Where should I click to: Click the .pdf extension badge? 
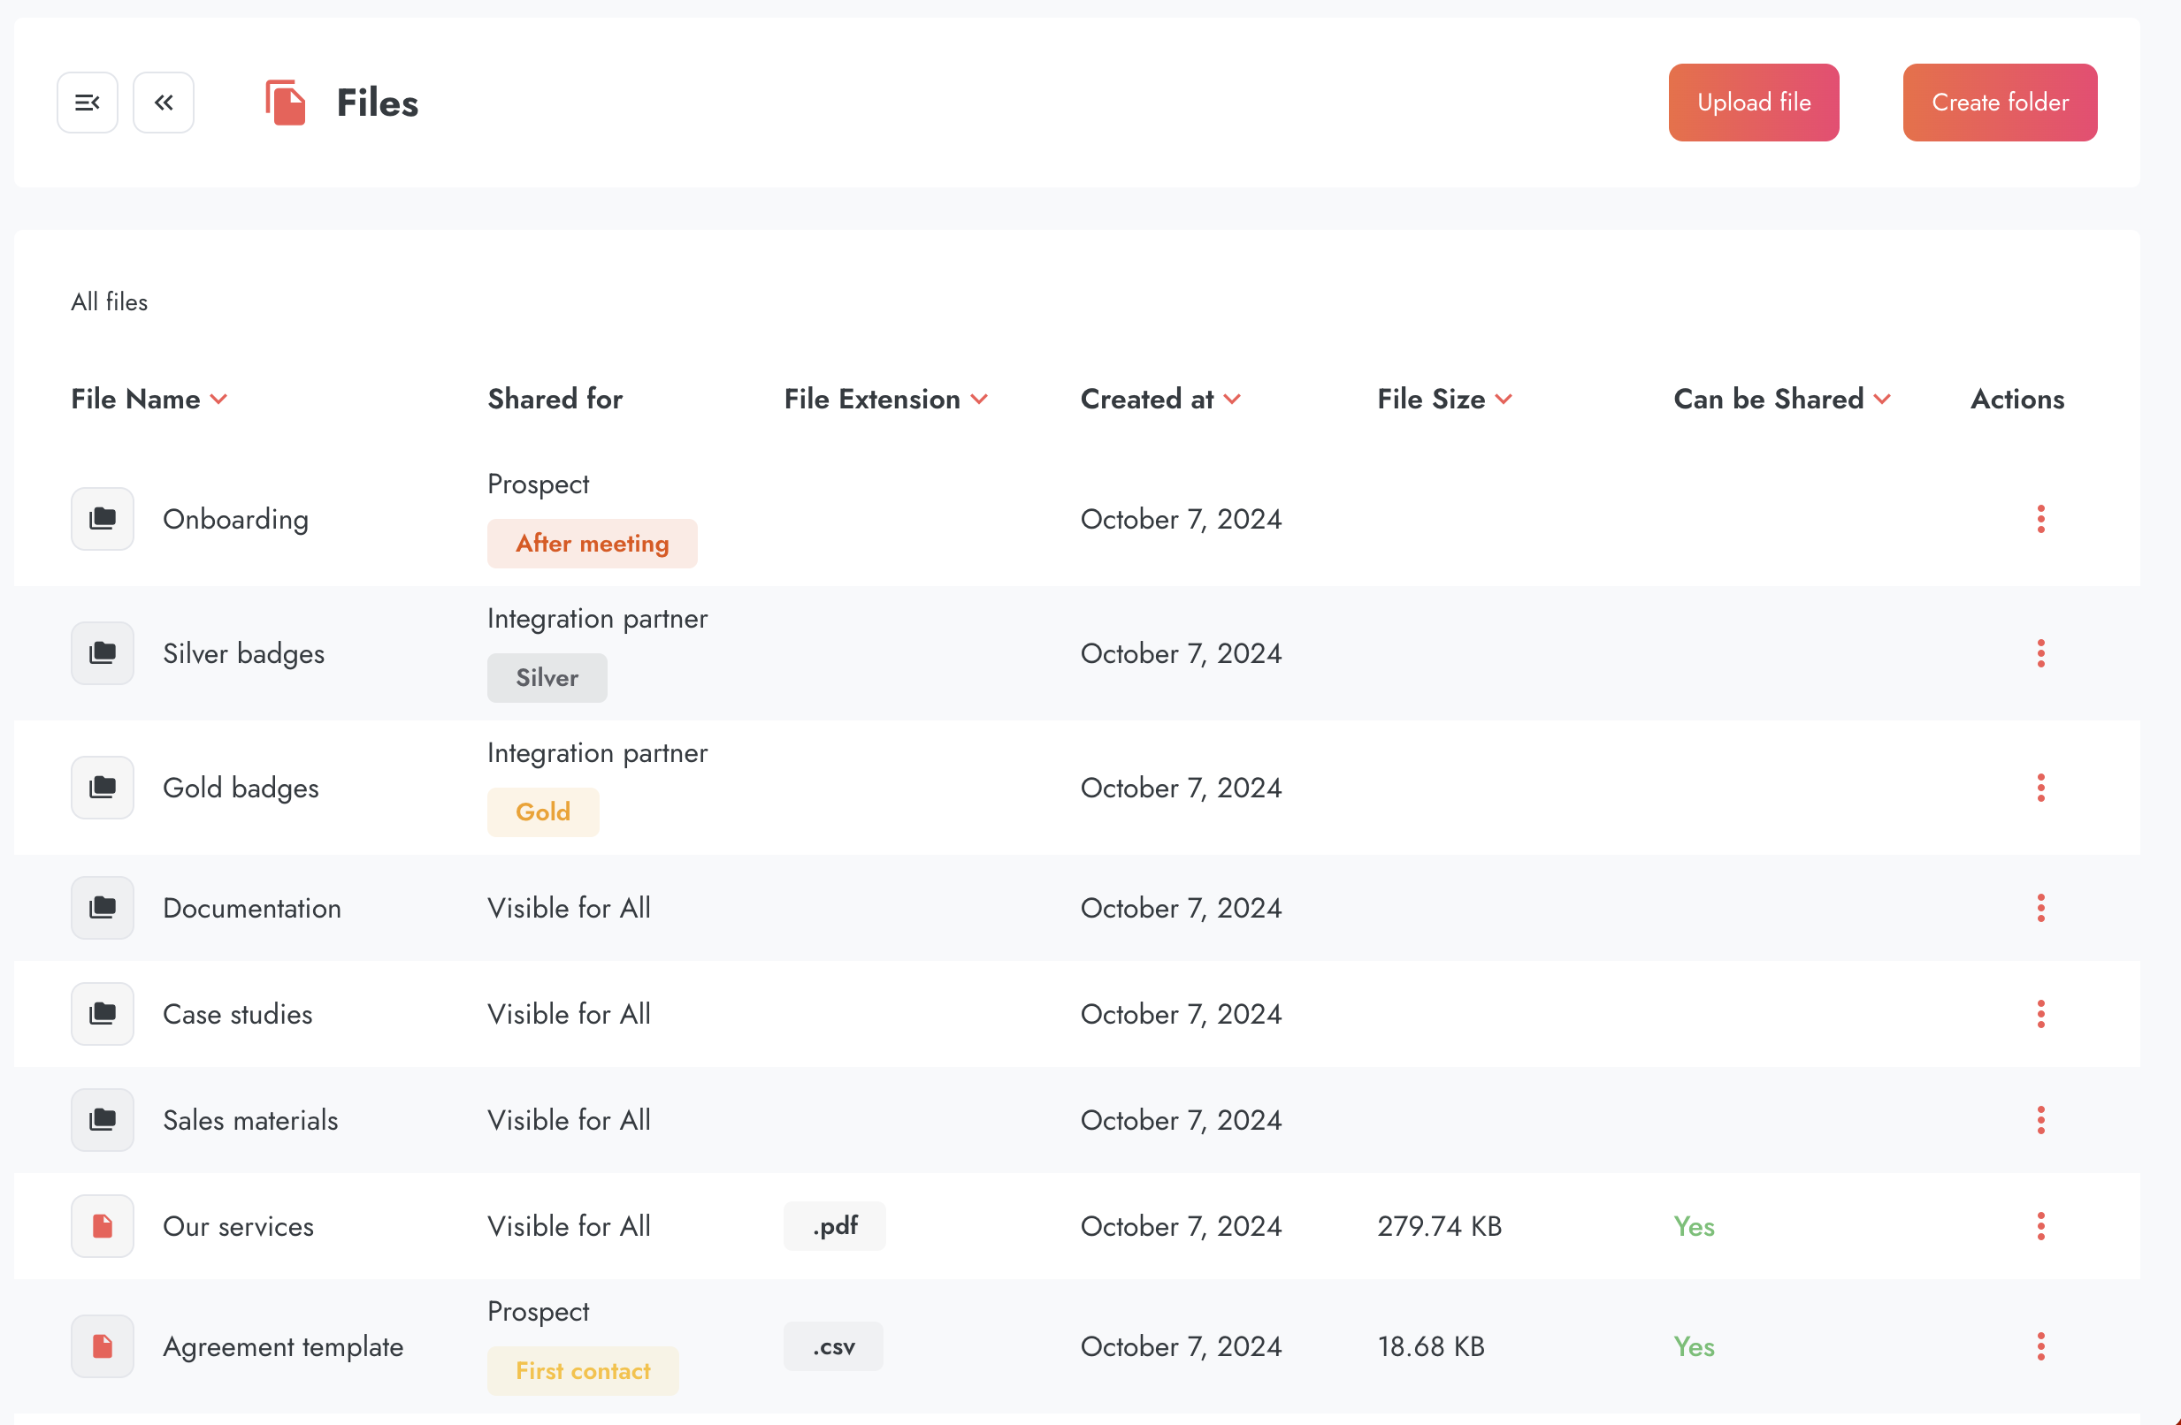point(834,1226)
